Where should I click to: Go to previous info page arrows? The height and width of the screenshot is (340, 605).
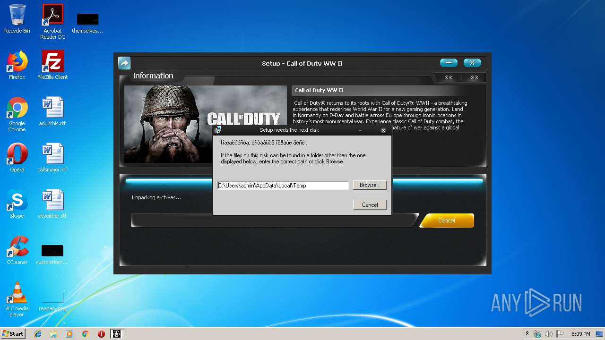point(448,77)
